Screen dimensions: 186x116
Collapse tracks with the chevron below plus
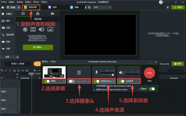click(x=17, y=78)
